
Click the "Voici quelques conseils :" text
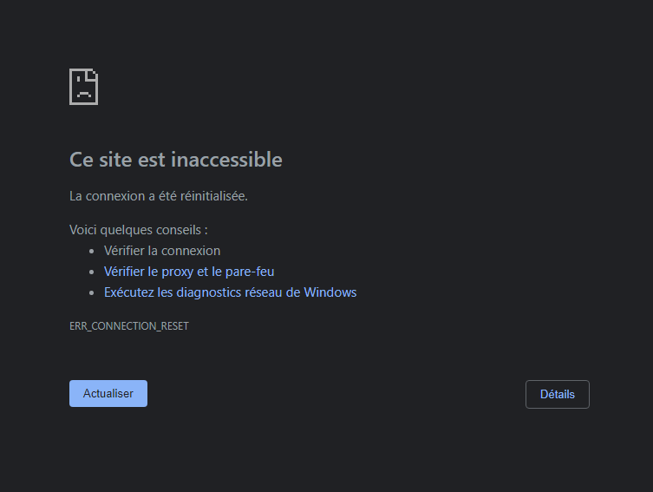139,230
